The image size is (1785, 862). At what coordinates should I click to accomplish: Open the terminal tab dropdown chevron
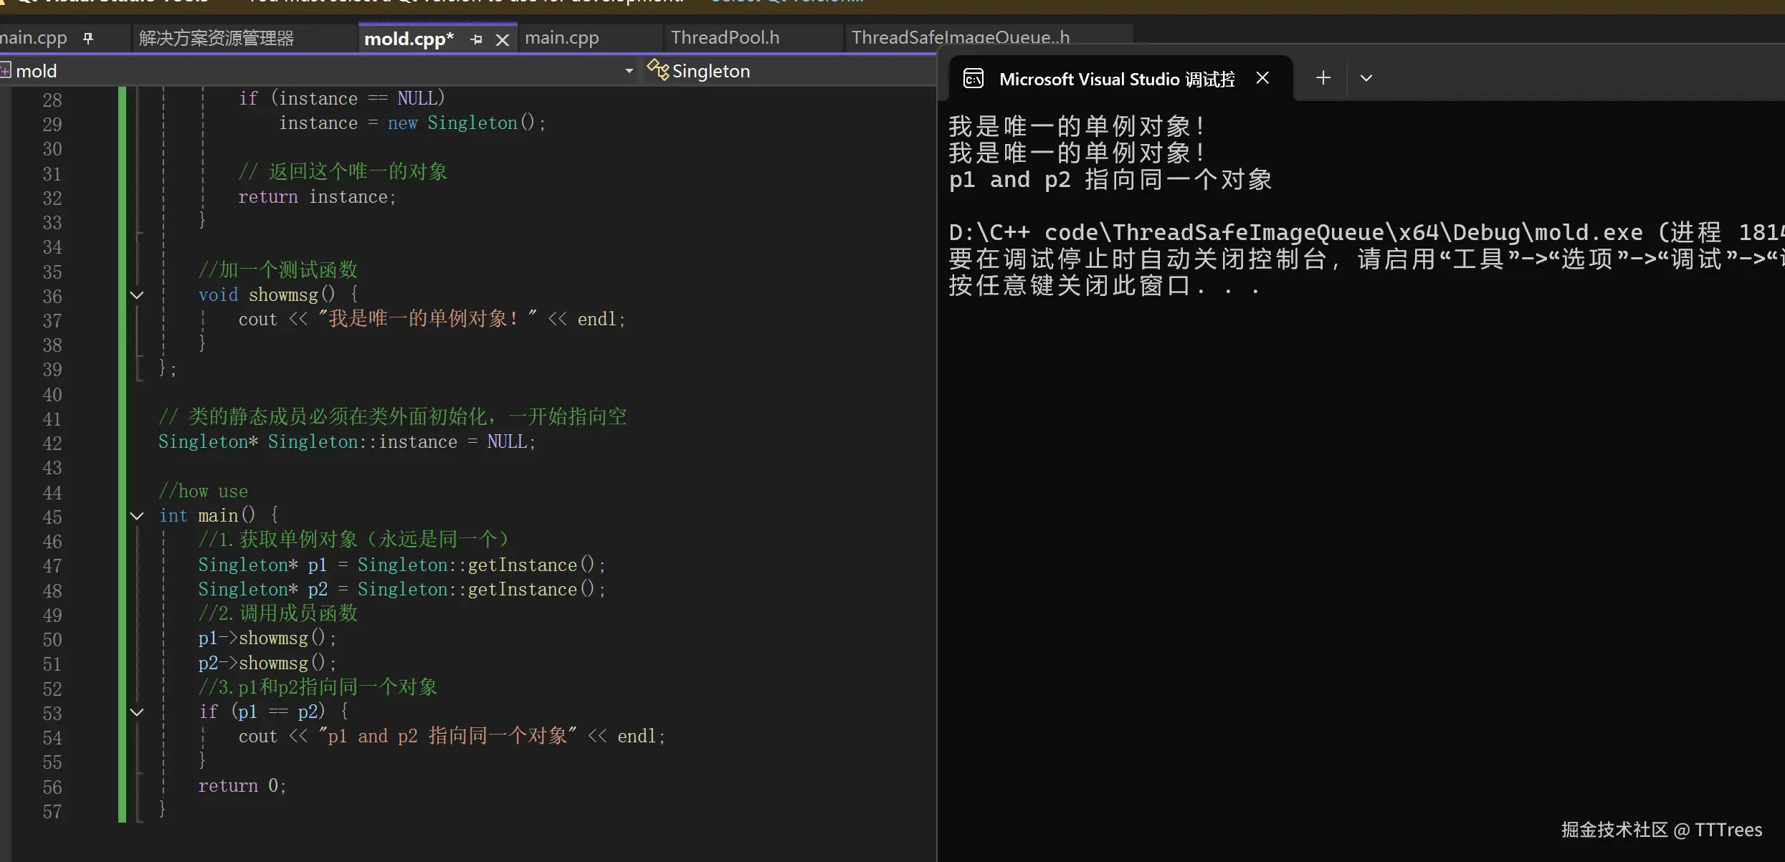pyautogui.click(x=1366, y=77)
